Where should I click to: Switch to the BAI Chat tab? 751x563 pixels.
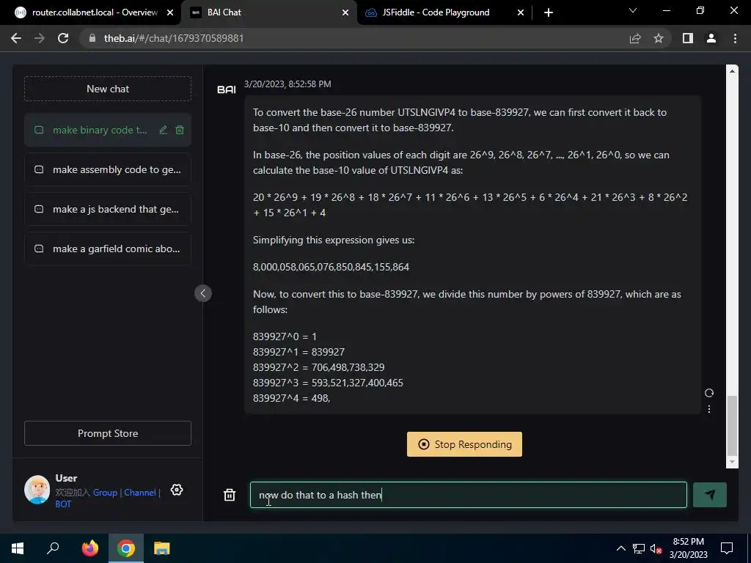[269, 12]
